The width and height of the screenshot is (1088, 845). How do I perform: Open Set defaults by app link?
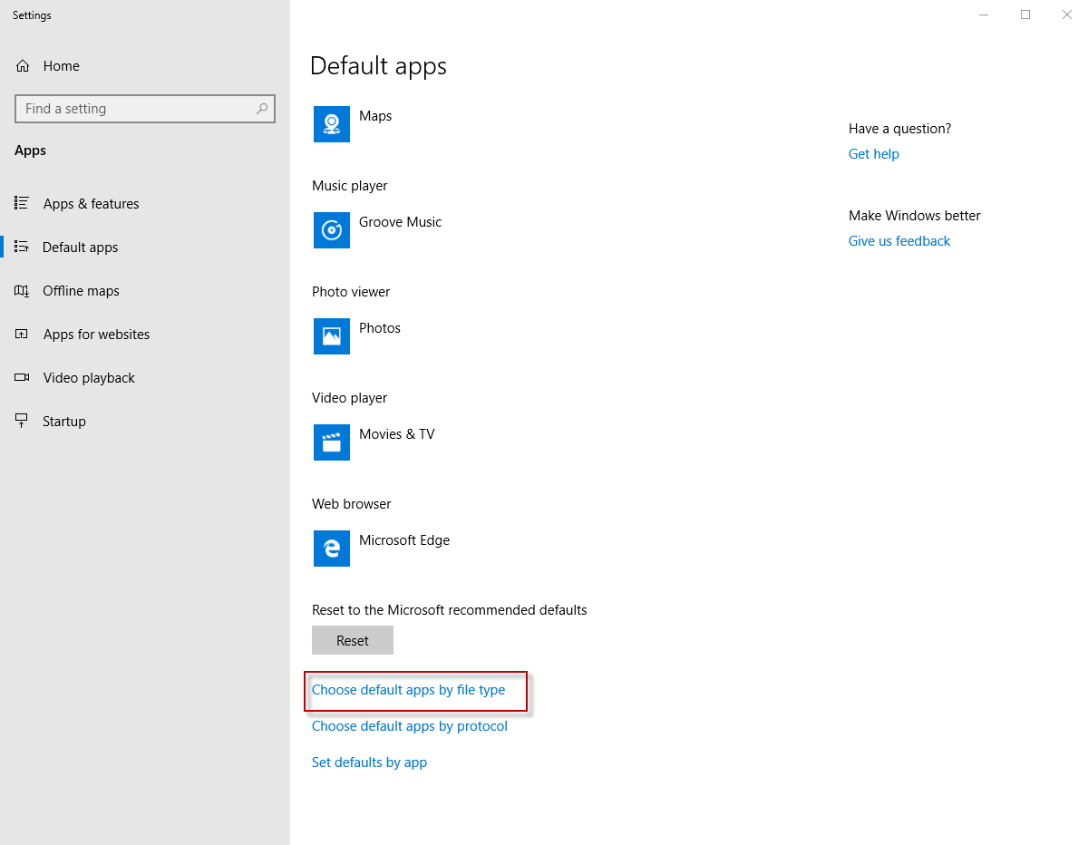369,762
